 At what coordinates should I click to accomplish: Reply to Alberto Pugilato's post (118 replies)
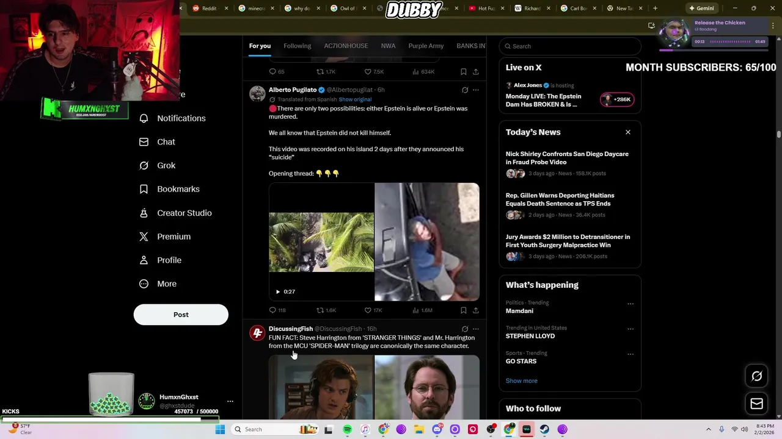coord(277,310)
